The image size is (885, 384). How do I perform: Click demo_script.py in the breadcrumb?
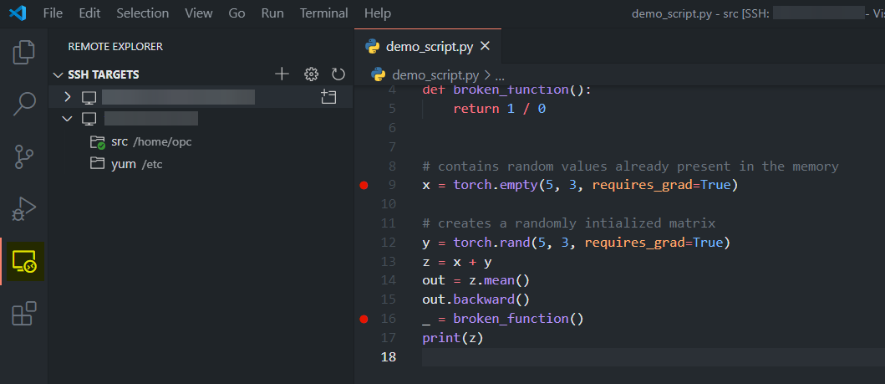pyautogui.click(x=435, y=74)
